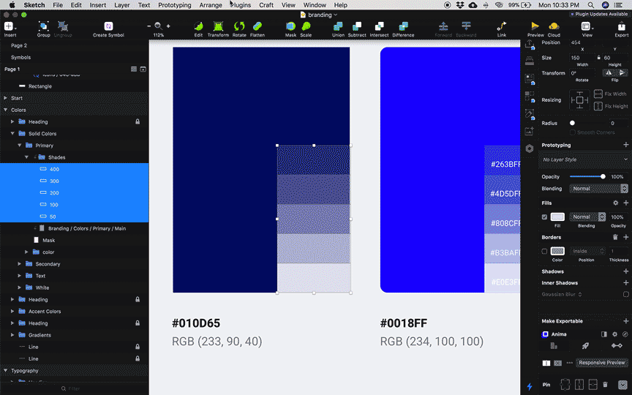Open the Layer menu
The width and height of the screenshot is (632, 395).
point(121,5)
